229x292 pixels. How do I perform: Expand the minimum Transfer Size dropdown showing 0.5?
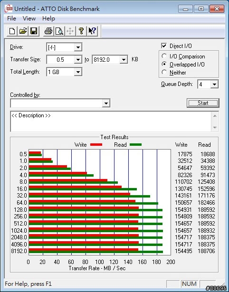point(78,60)
